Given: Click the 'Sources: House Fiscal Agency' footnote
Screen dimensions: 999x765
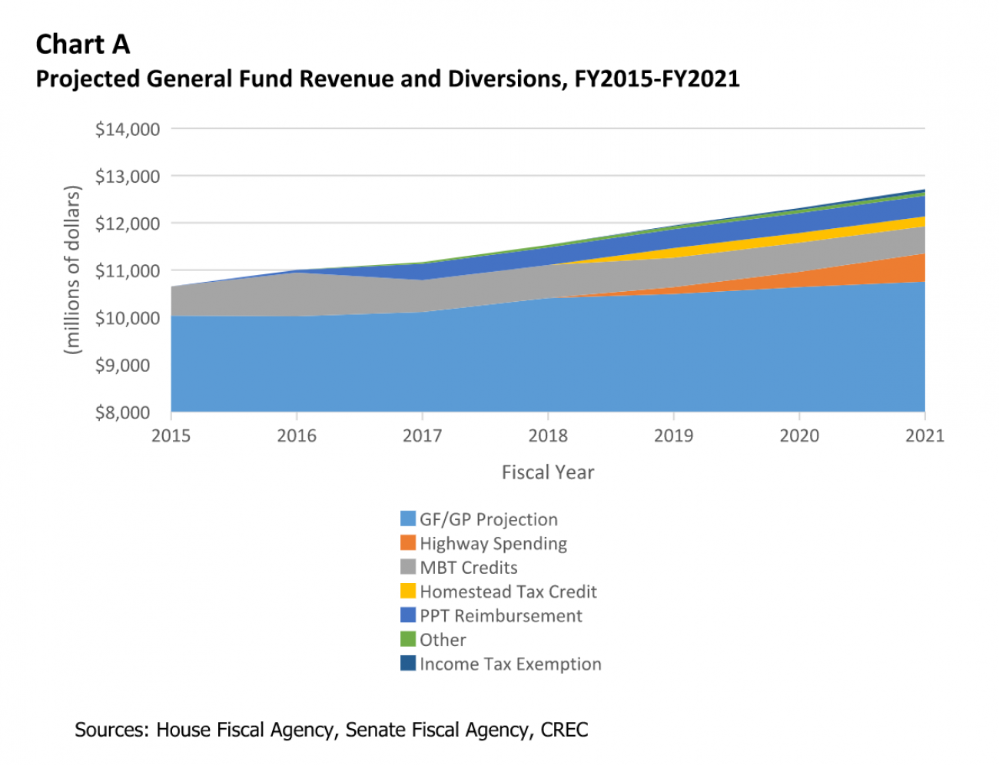Looking at the screenshot, I should coord(331,730).
